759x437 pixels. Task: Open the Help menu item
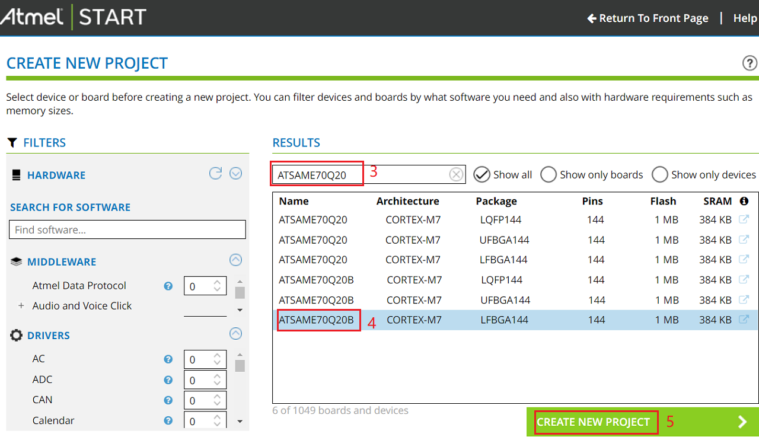[x=745, y=18]
